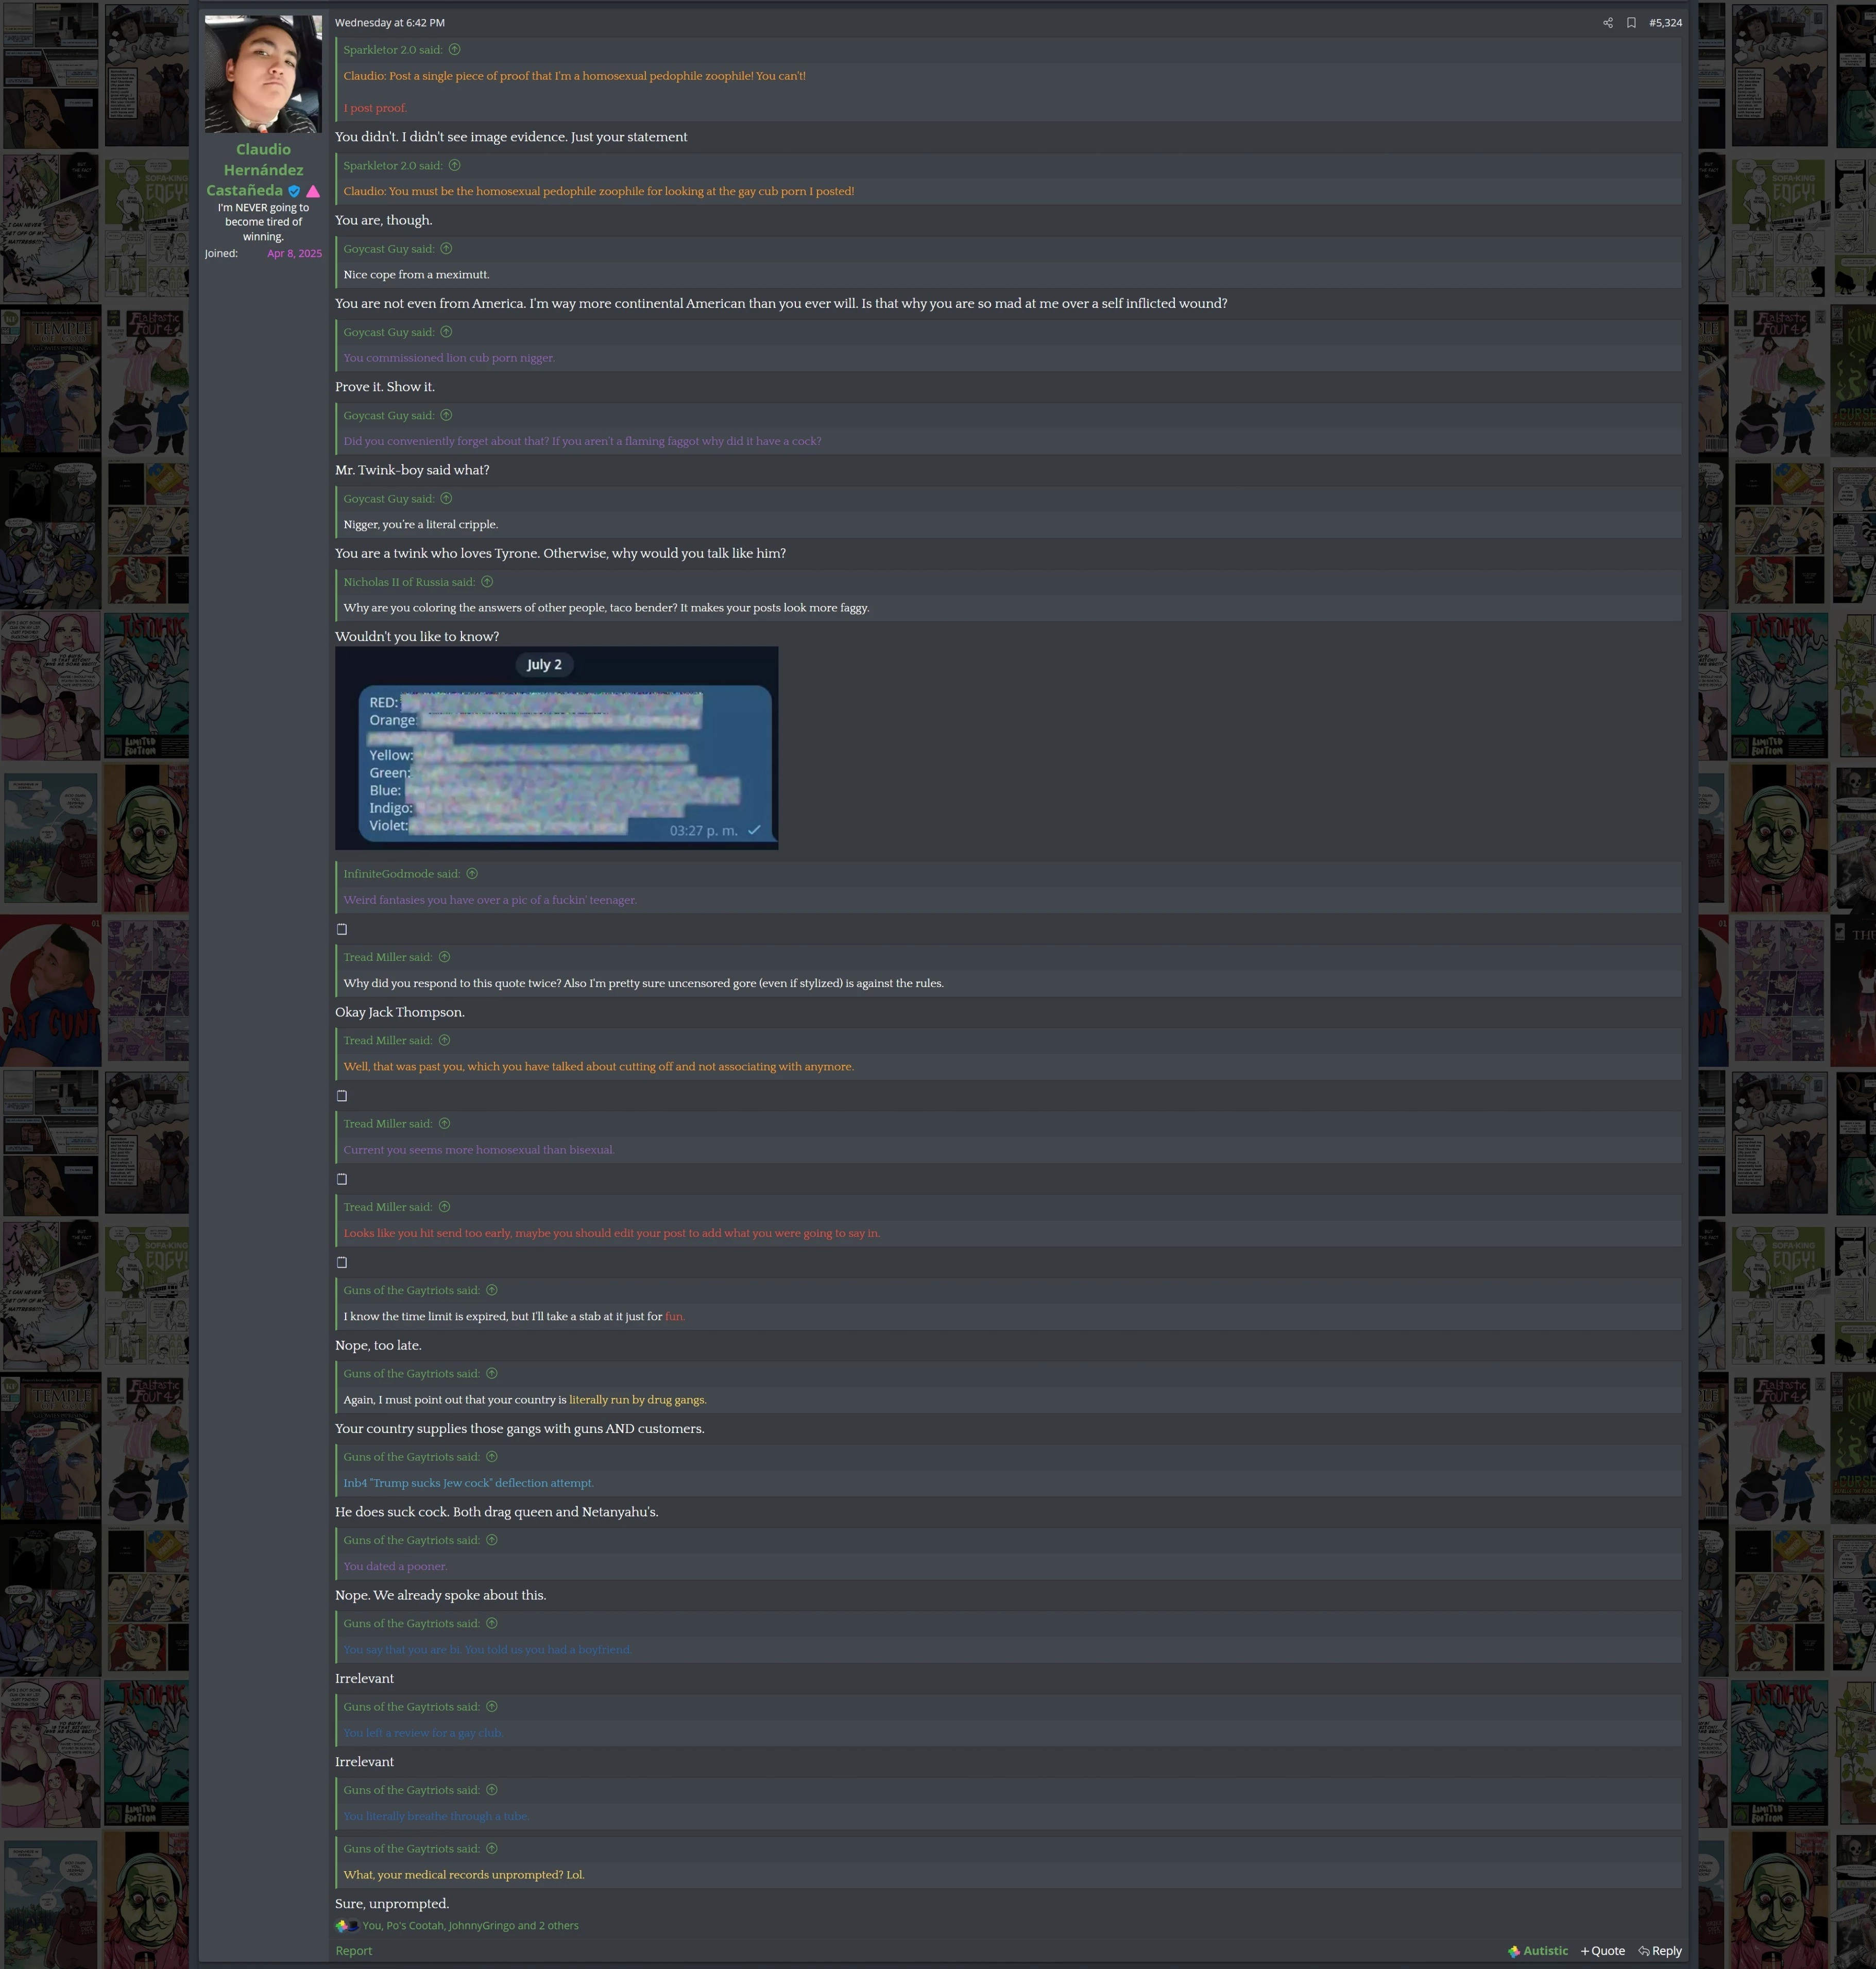The image size is (1876, 1969).
Task: Go to source of Tread Miller's 'respond to this quote twice' quote
Action: click(x=445, y=957)
